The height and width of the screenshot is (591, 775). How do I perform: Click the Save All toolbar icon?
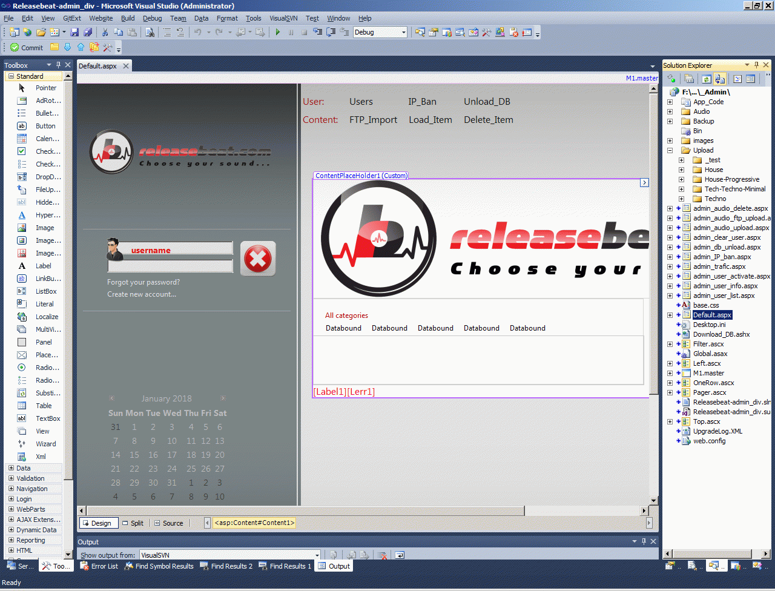[88, 32]
